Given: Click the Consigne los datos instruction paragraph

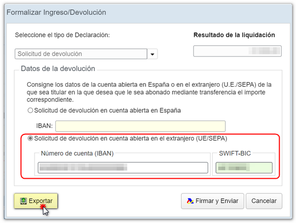Looking at the screenshot, I should click(x=148, y=92).
